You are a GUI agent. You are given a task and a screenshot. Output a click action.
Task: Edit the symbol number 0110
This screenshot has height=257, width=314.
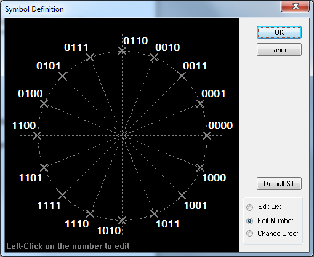(135, 41)
